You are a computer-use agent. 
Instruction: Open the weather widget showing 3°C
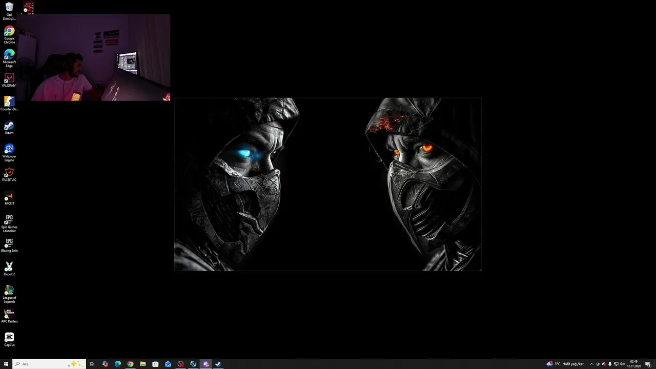pyautogui.click(x=565, y=364)
